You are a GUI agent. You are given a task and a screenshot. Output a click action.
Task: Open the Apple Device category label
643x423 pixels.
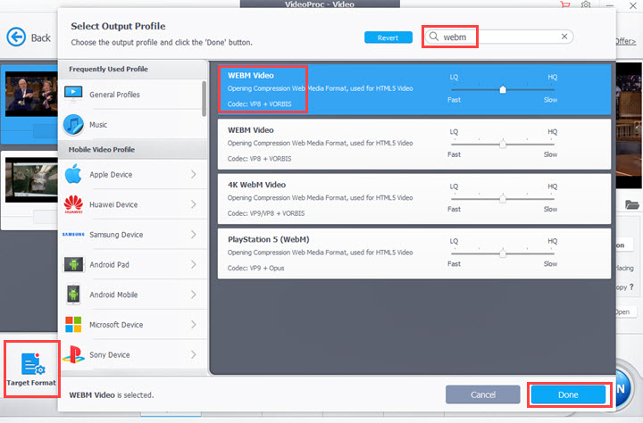(x=111, y=175)
